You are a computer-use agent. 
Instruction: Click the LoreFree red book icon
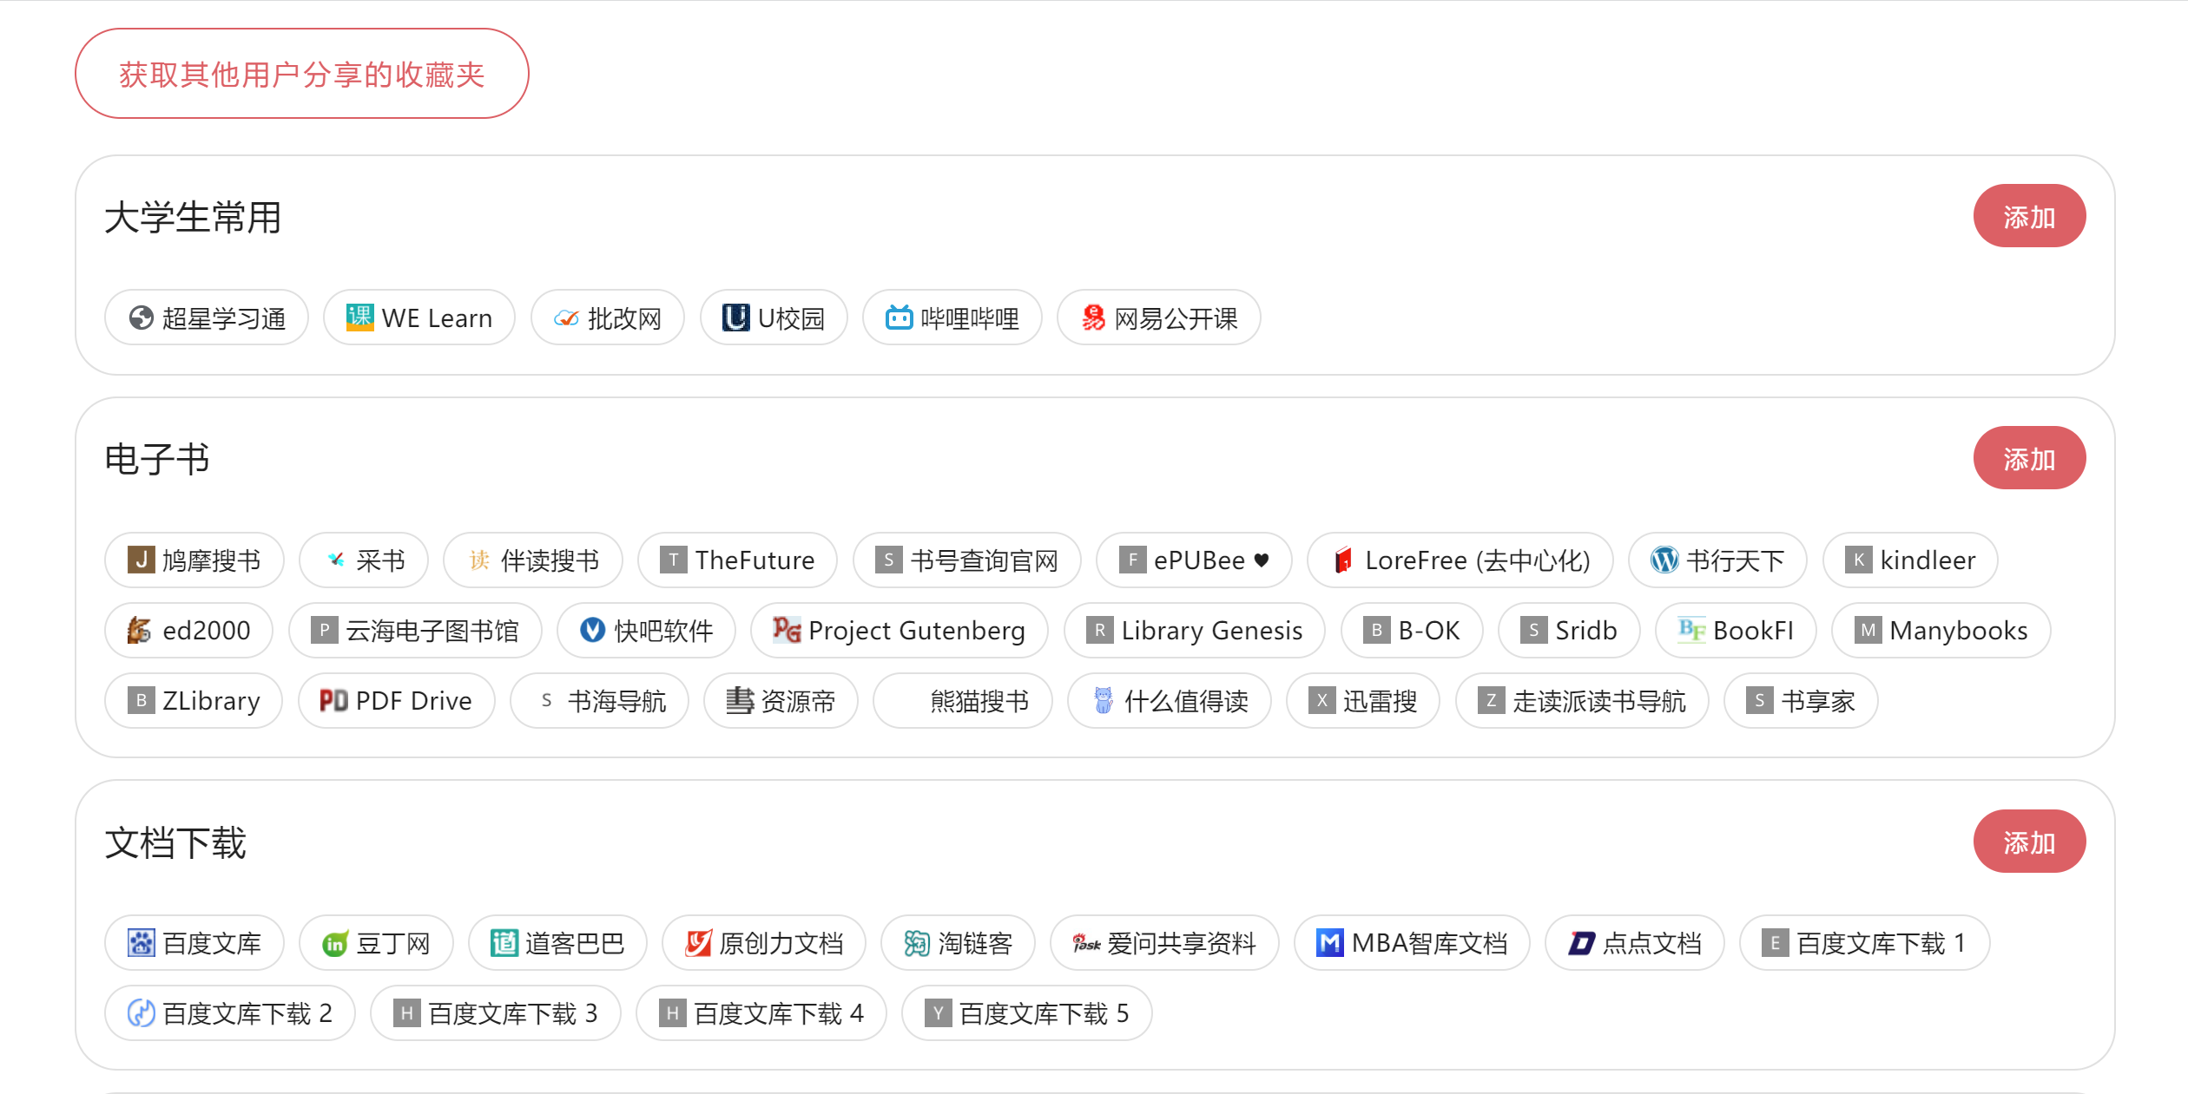1343,560
